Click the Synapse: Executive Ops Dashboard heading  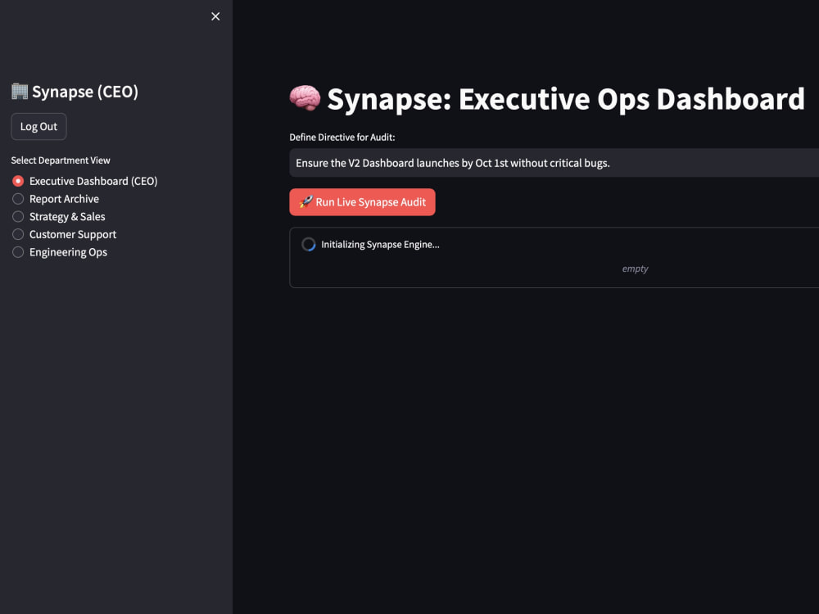click(566, 99)
